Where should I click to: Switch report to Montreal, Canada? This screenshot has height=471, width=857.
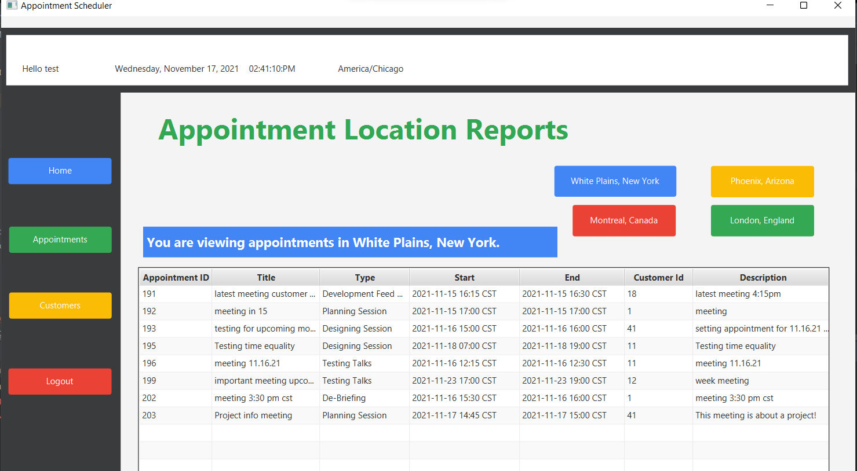tap(623, 220)
